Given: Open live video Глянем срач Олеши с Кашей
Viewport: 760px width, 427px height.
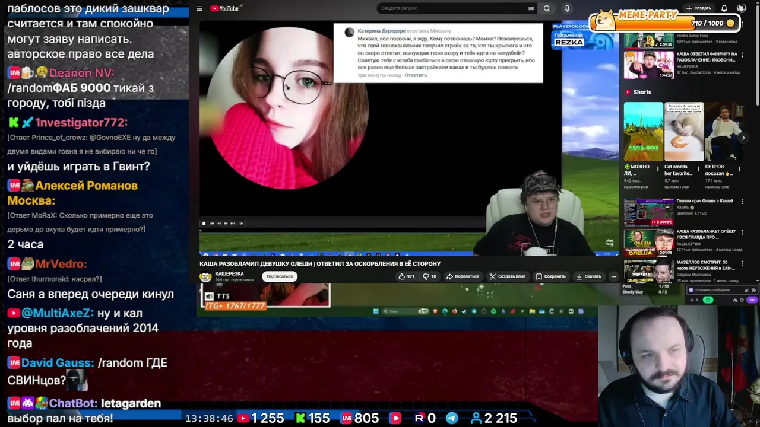Looking at the screenshot, I should click(x=649, y=212).
